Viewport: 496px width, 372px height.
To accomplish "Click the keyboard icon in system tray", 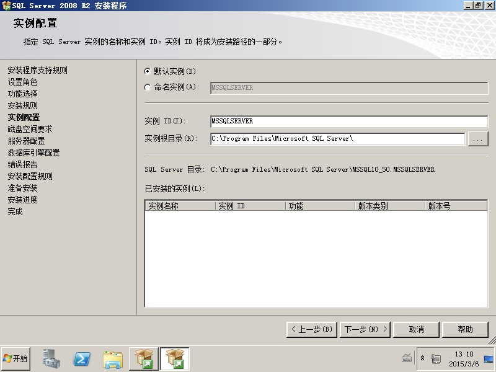I will (407, 358).
